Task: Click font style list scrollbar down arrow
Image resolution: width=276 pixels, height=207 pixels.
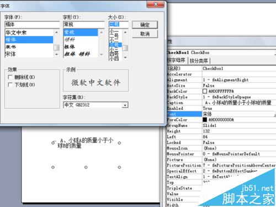Action: coord(101,54)
